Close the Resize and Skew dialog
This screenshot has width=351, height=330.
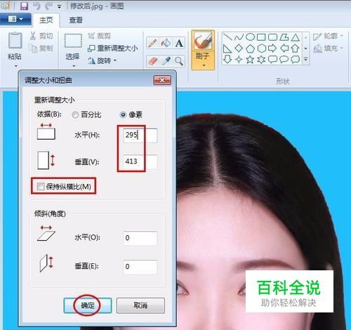162,80
